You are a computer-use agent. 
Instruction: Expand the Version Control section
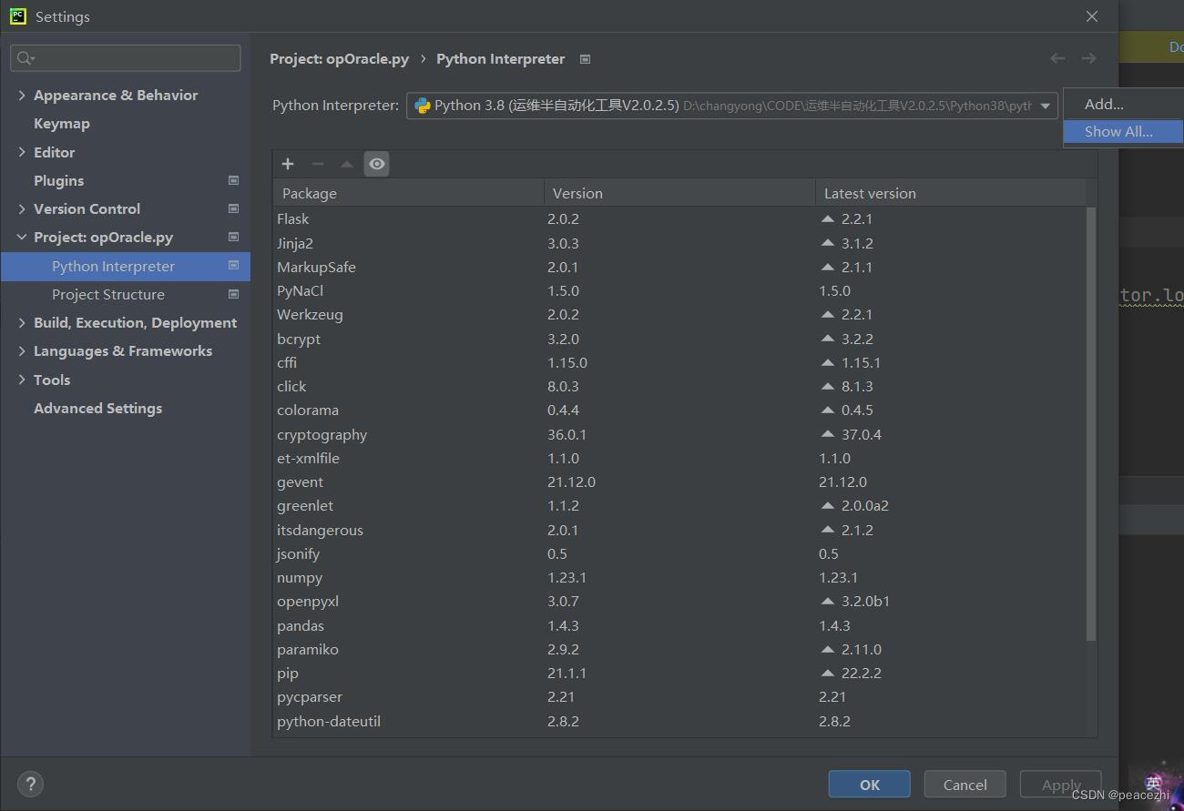tap(22, 208)
